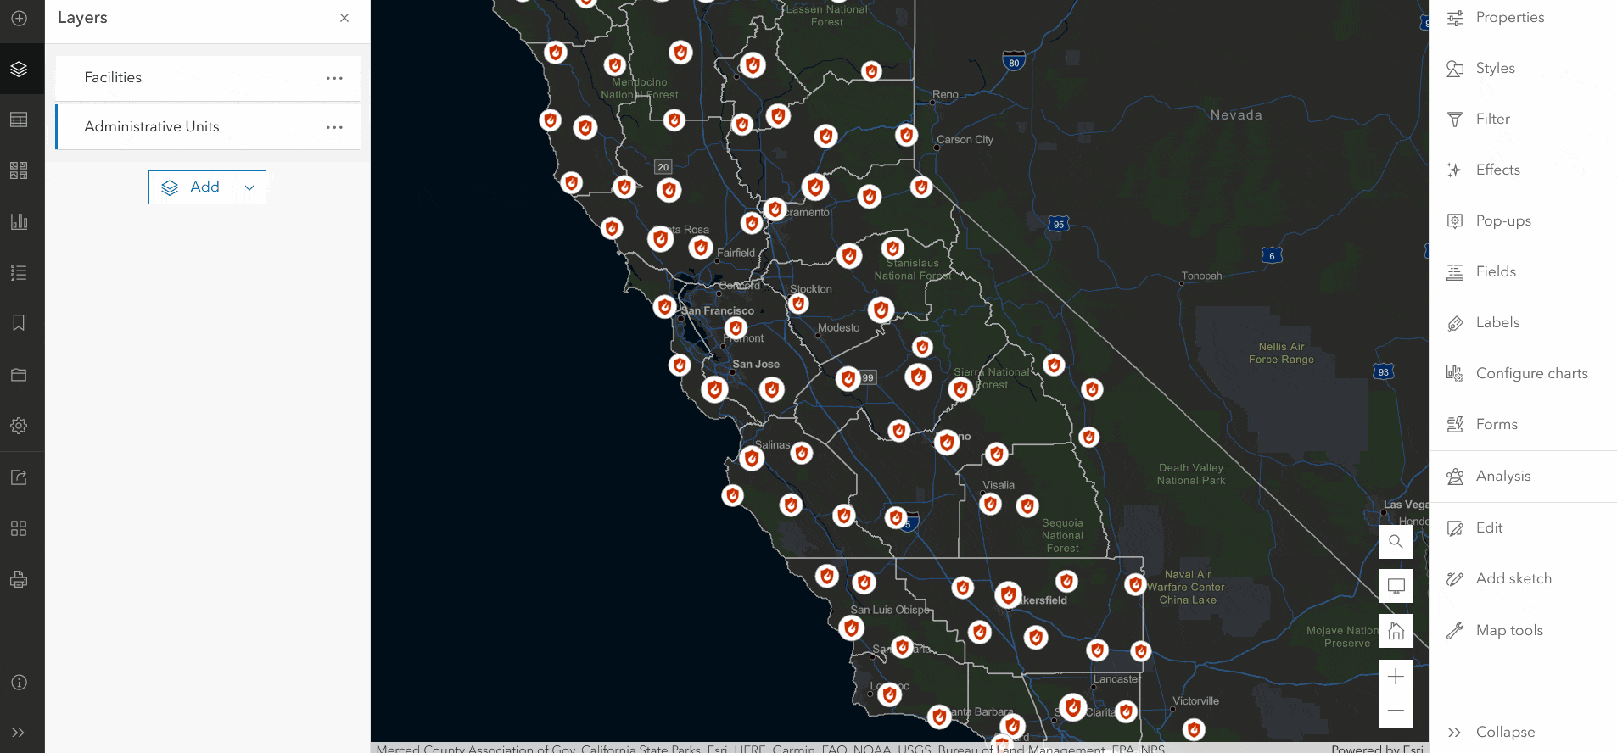This screenshot has width=1617, height=753.
Task: Click the US Route 93 highway shield
Action: [1383, 371]
